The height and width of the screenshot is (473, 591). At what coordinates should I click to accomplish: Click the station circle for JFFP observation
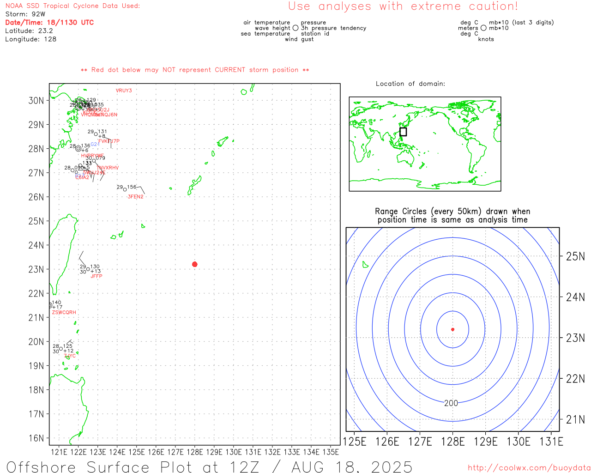pyautogui.click(x=88, y=269)
